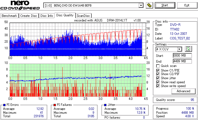Screen dimensions: 198x120
Task: Click the green refresh speed icon
Action: tap(188, 49)
